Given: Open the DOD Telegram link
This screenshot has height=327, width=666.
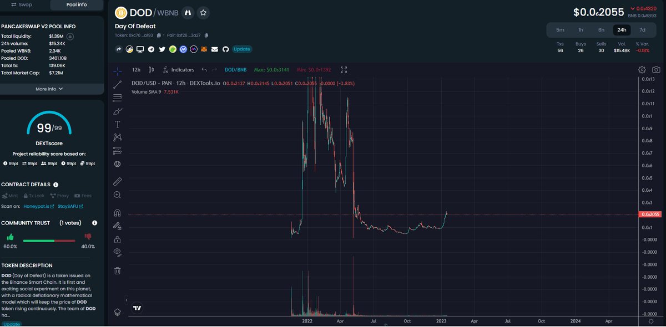Looking at the screenshot, I should [151, 49].
